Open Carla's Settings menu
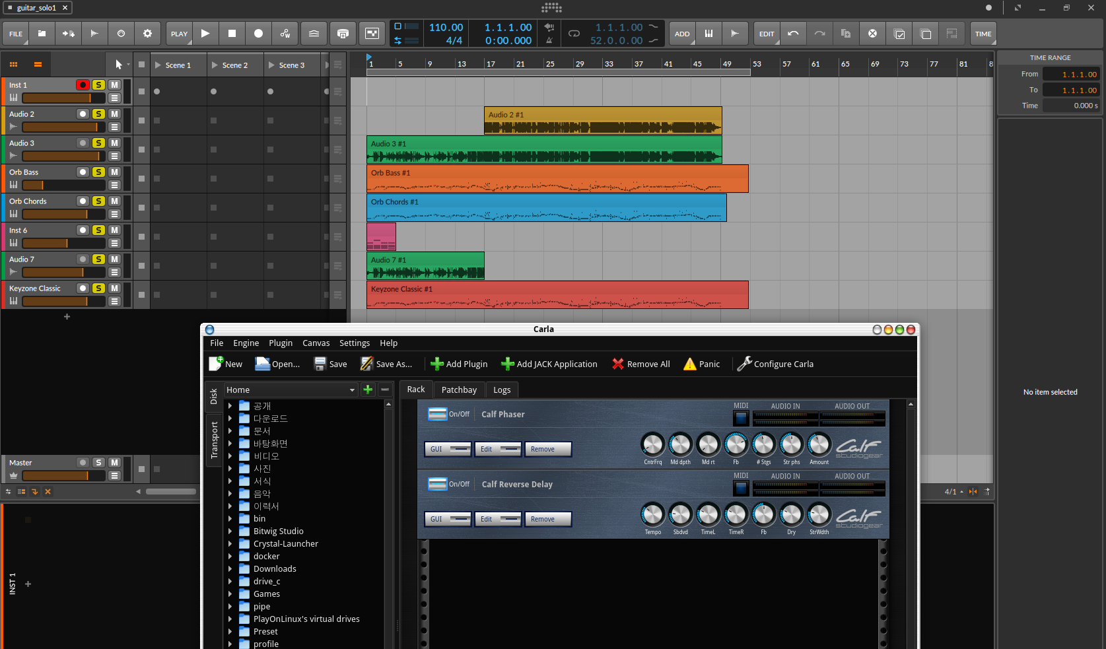The width and height of the screenshot is (1106, 649). [355, 343]
